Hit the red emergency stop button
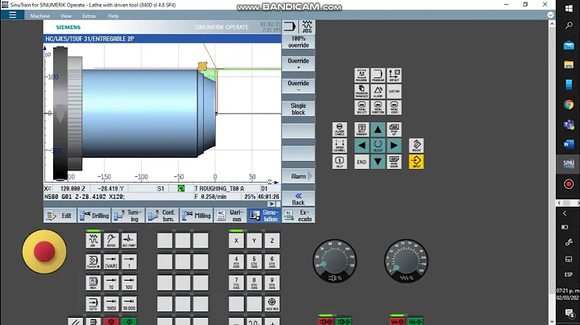Image resolution: width=580 pixels, height=325 pixels. (44, 252)
